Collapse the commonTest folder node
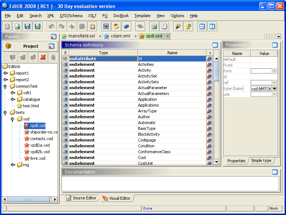This screenshot has width=286, height=215. click(5, 87)
